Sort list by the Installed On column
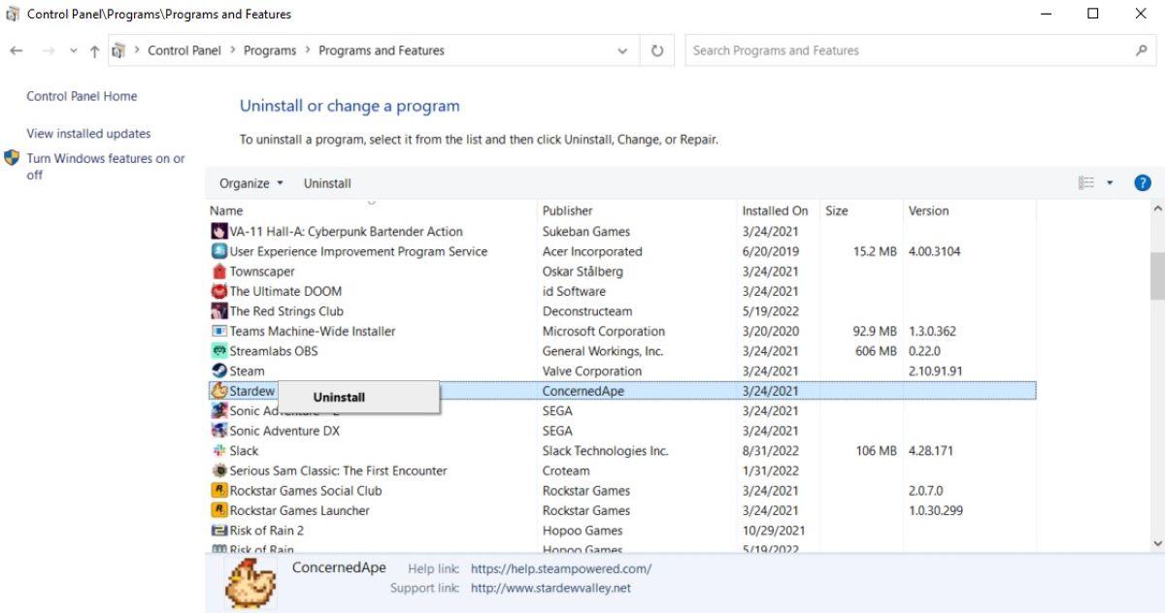This screenshot has height=613, width=1165. [776, 210]
